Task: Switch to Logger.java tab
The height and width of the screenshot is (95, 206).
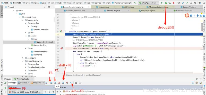Action: tap(104, 7)
